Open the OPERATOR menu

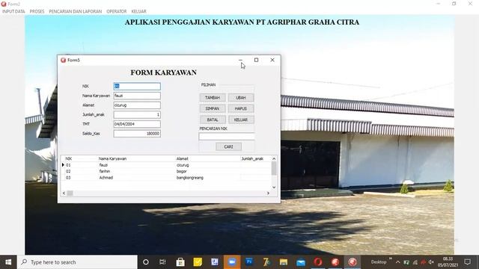[x=117, y=11]
